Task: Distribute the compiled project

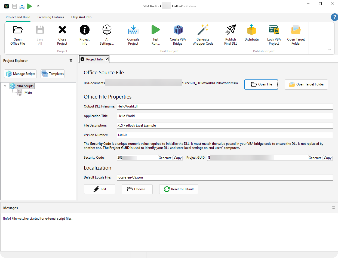Action: (x=251, y=35)
